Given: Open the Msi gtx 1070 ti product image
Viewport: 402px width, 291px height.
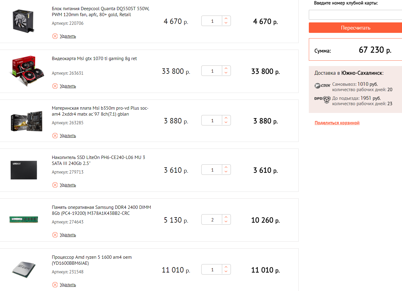Looking at the screenshot, I should pyautogui.click(x=27, y=71).
